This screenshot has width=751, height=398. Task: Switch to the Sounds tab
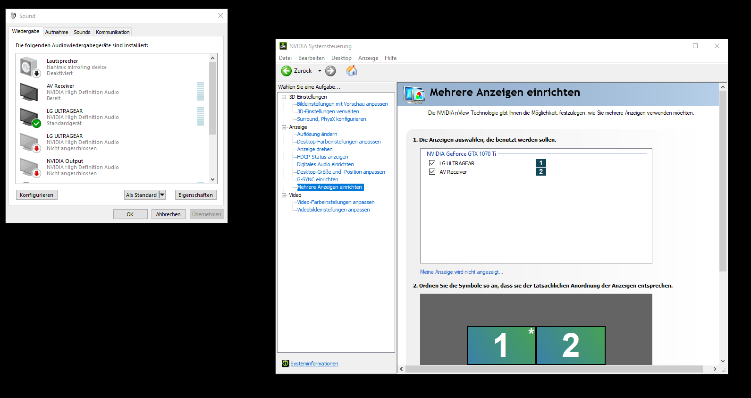82,32
